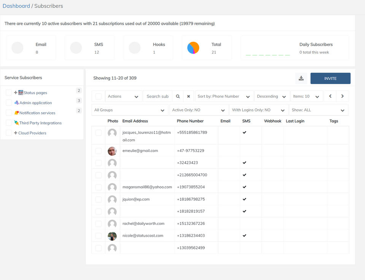Click the INVITE button
This screenshot has height=280, width=365.
(330, 78)
